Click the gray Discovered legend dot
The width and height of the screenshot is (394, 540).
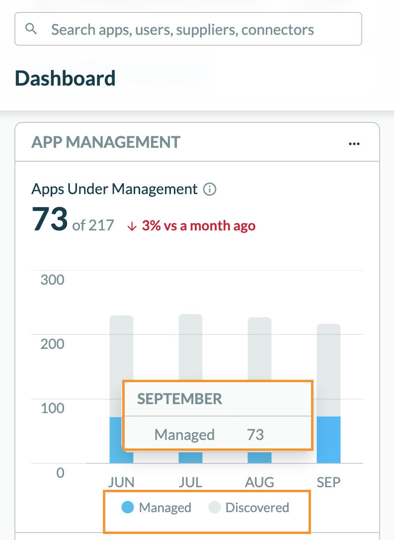click(x=215, y=508)
